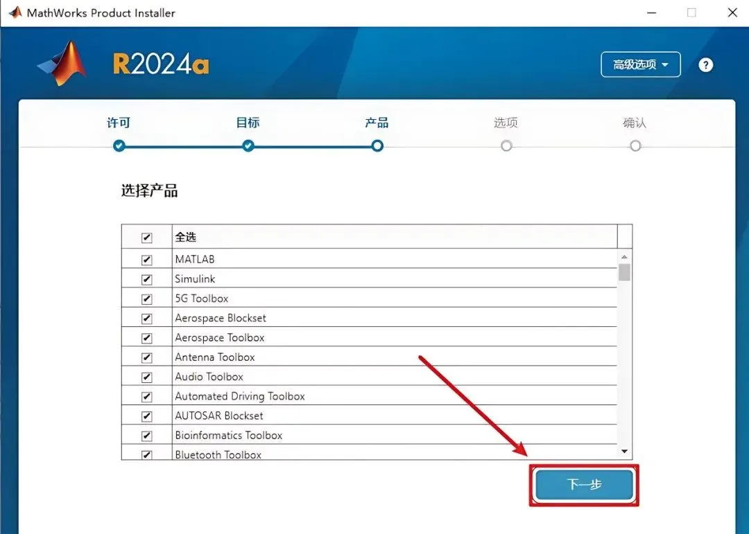Click MathWorks icon in title bar
Viewport: 749px width, 534px height.
coord(15,12)
